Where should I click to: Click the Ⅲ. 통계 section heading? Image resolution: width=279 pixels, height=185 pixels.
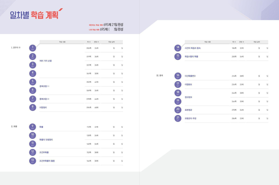point(159,76)
